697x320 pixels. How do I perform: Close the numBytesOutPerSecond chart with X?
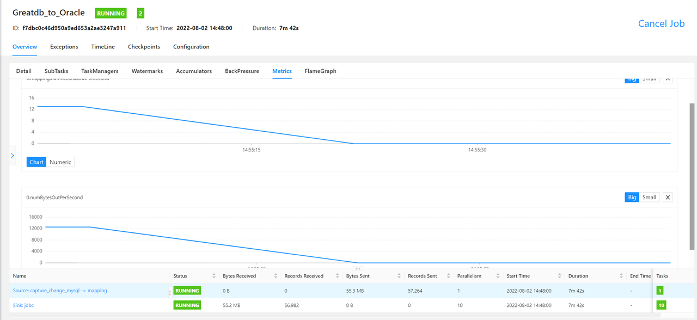coord(668,197)
